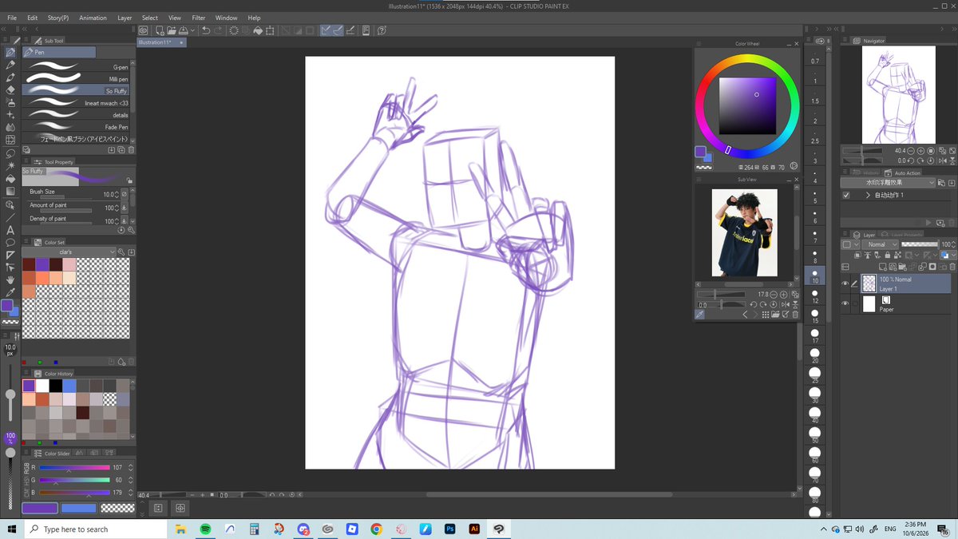This screenshot has width=958, height=539.
Task: Select the Eyedropper tool in the tool palette
Action: tap(10, 293)
